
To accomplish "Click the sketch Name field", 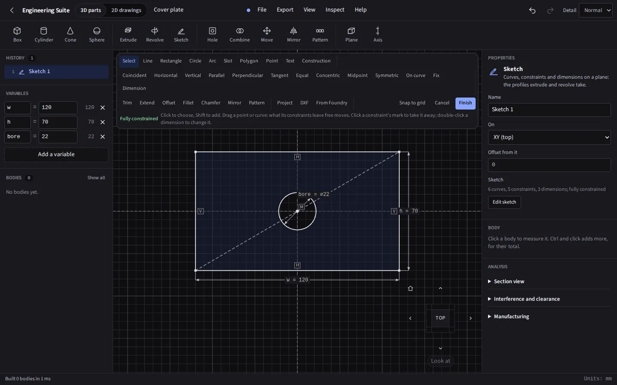I will tap(549, 110).
